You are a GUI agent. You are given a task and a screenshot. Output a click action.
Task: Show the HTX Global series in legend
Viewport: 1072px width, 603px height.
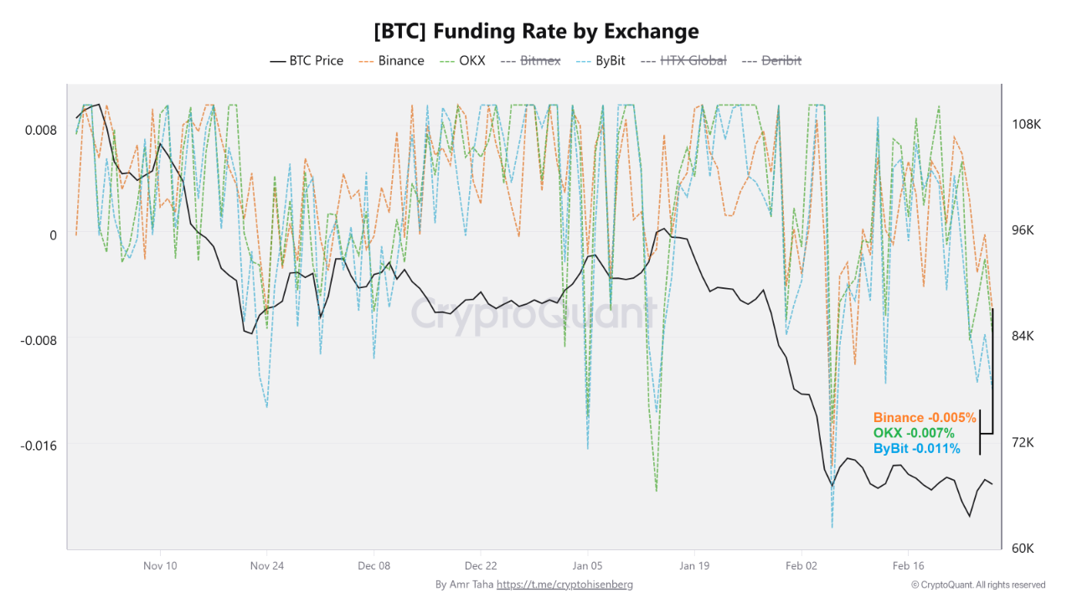click(x=683, y=61)
